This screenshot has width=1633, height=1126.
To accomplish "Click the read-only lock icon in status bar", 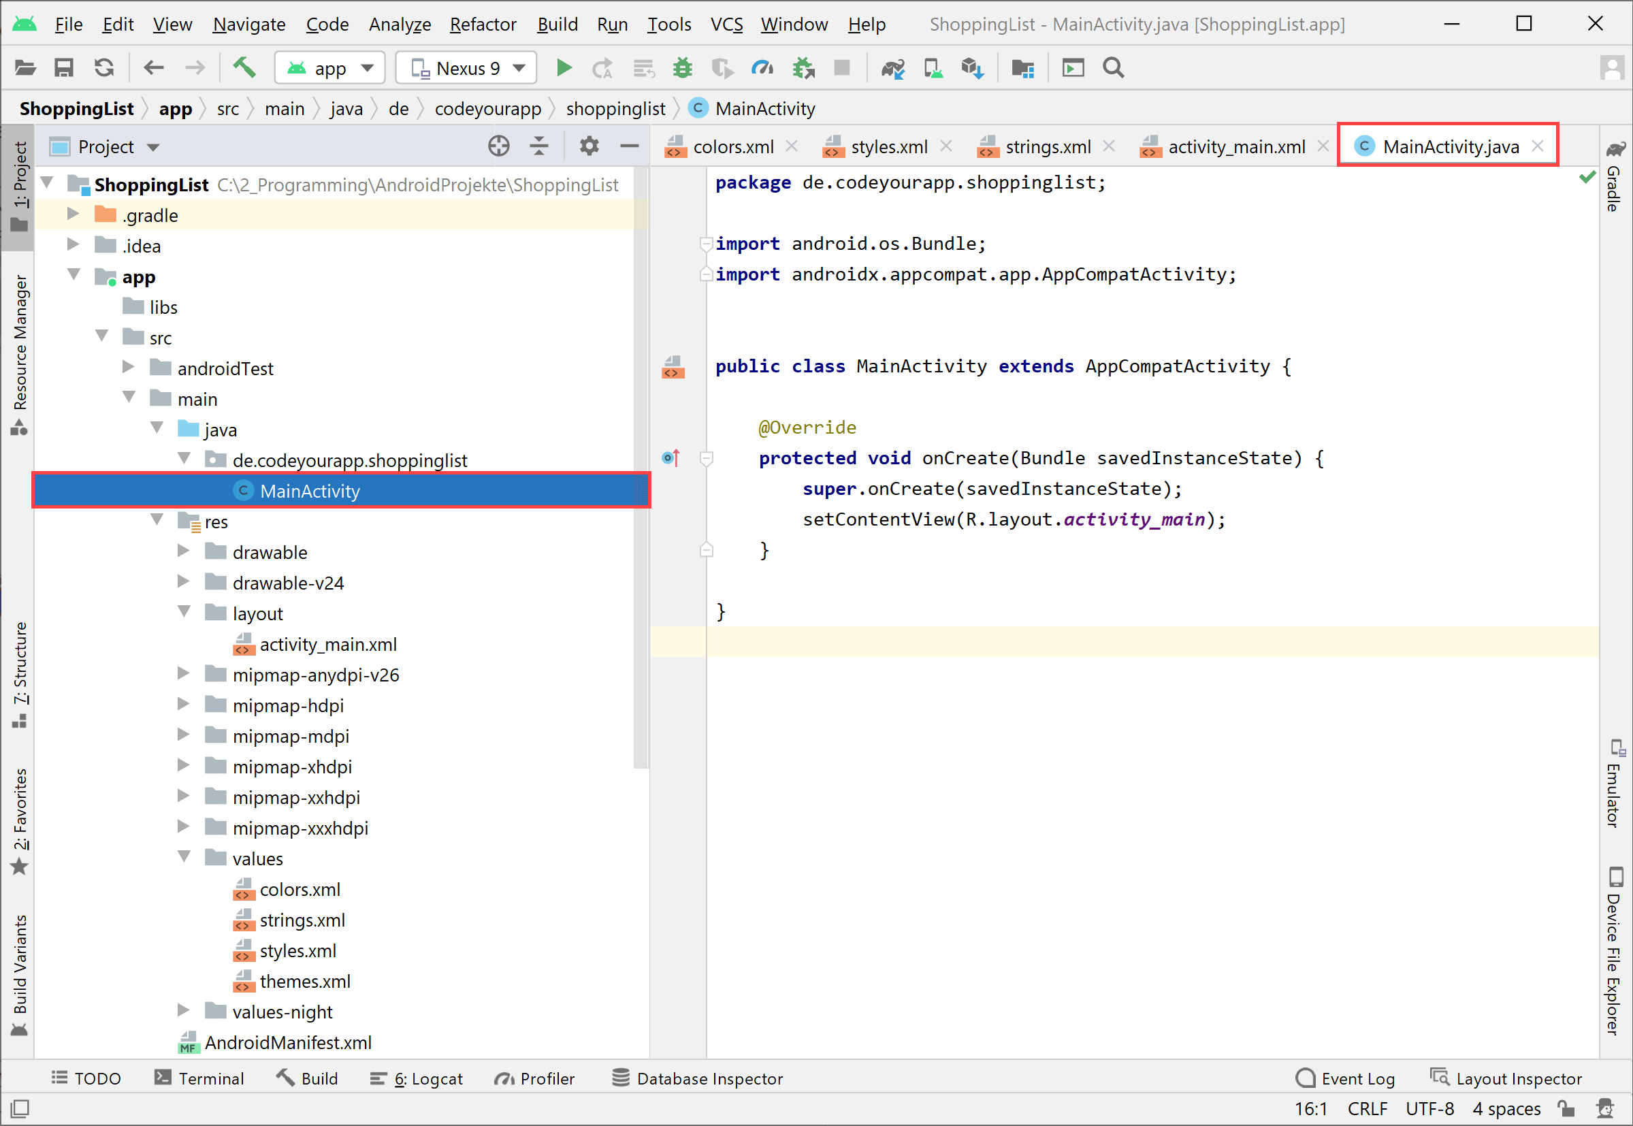I will tap(1567, 1108).
